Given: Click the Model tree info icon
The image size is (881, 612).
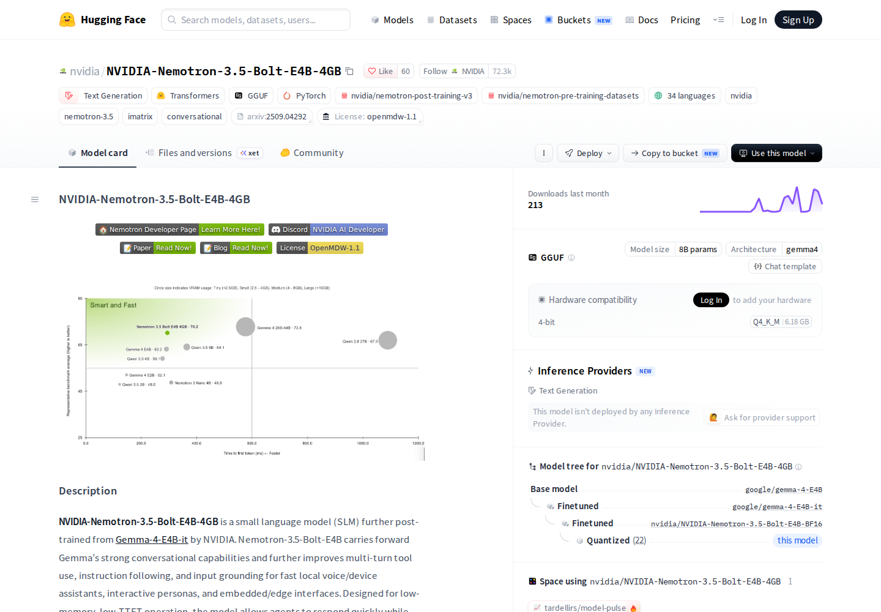Looking at the screenshot, I should coord(798,467).
